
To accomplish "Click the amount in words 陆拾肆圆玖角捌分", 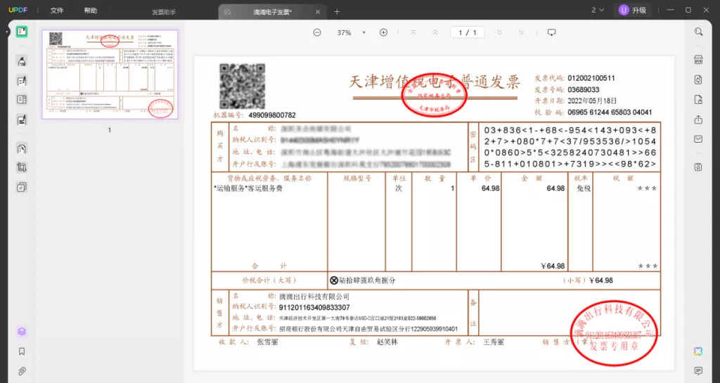I will point(367,280).
